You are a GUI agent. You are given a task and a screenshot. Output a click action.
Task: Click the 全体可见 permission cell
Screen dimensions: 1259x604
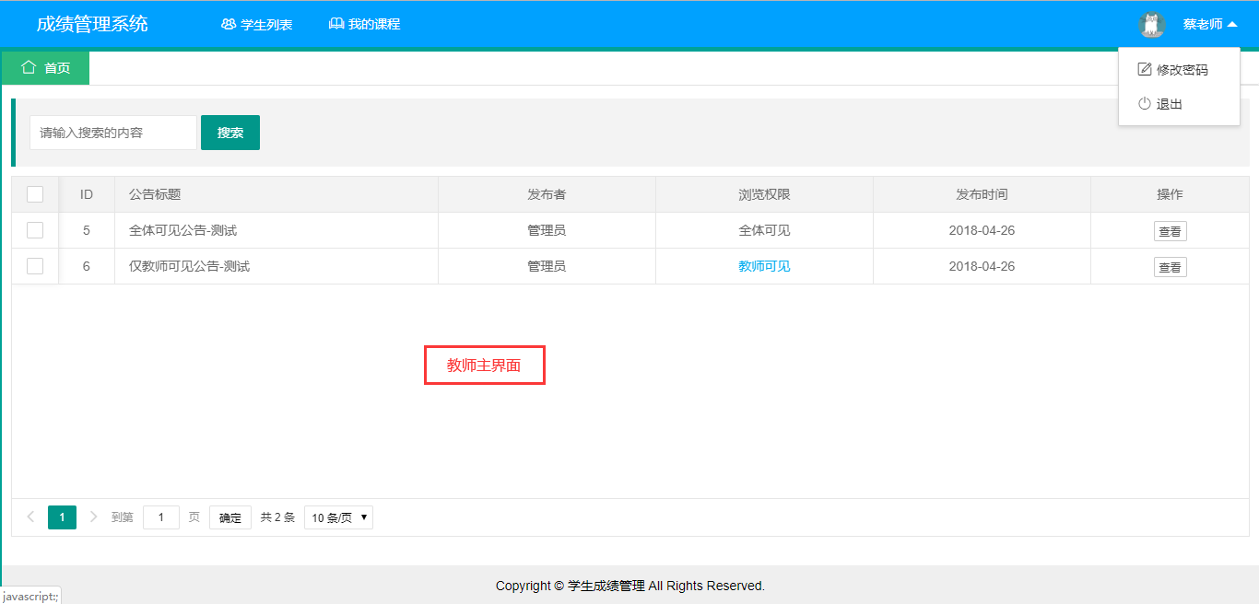764,230
